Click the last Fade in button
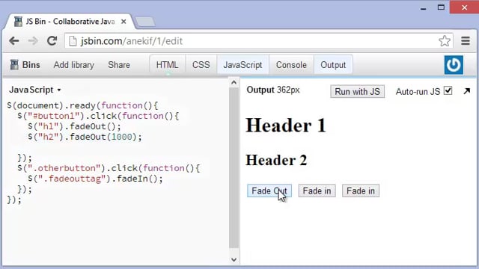The height and width of the screenshot is (269, 479). pyautogui.click(x=361, y=191)
